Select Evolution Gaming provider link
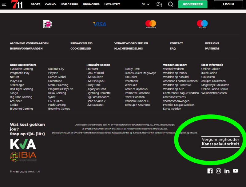246x187 pixels. tap(22, 69)
